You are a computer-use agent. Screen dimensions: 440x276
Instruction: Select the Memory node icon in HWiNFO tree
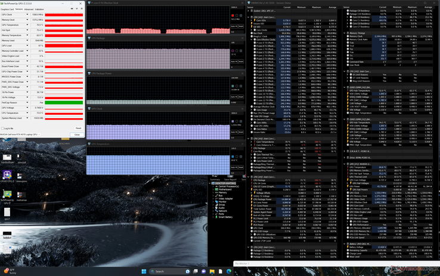[216, 192]
